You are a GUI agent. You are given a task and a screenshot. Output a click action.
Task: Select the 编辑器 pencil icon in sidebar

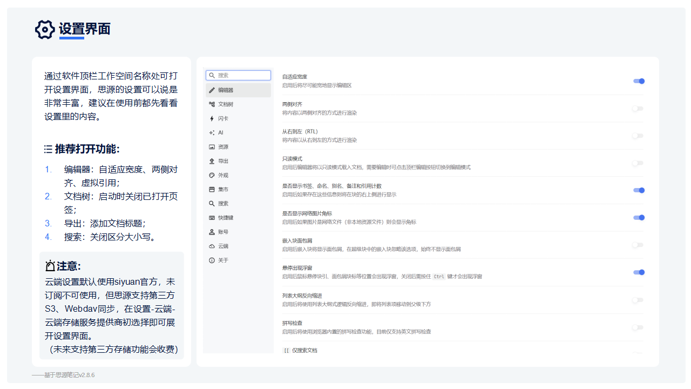coord(211,90)
